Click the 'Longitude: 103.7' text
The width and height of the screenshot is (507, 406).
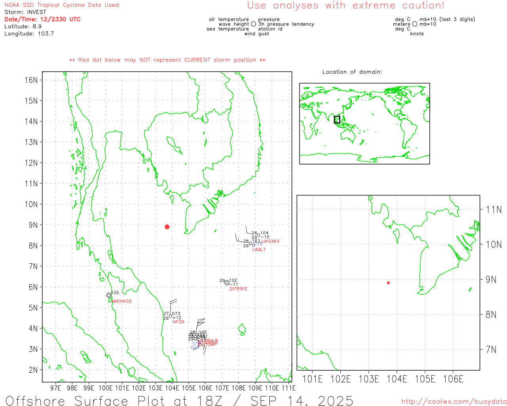29,33
